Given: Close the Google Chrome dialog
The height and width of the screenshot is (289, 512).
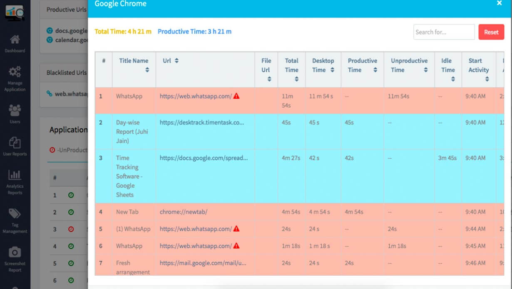Looking at the screenshot, I should tap(499, 3).
